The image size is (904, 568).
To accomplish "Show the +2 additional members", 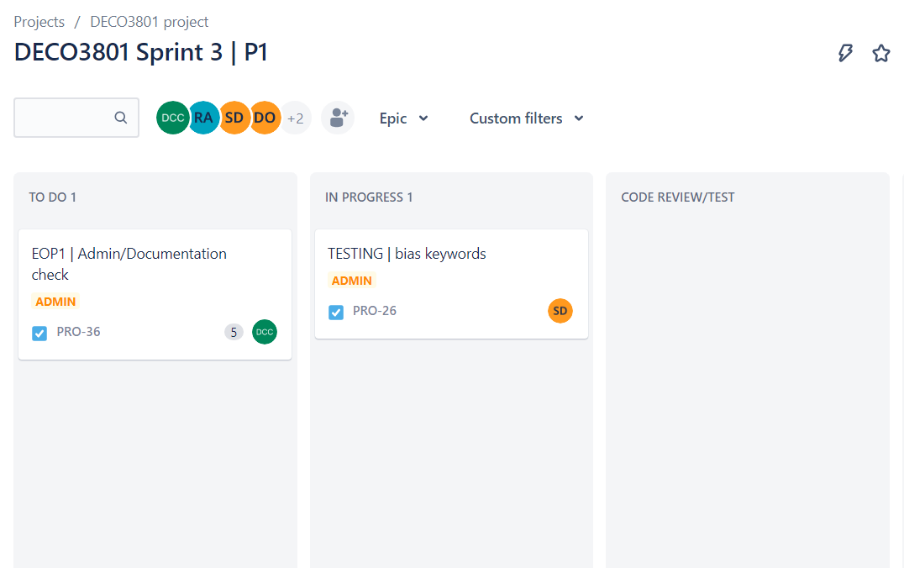I will [296, 118].
